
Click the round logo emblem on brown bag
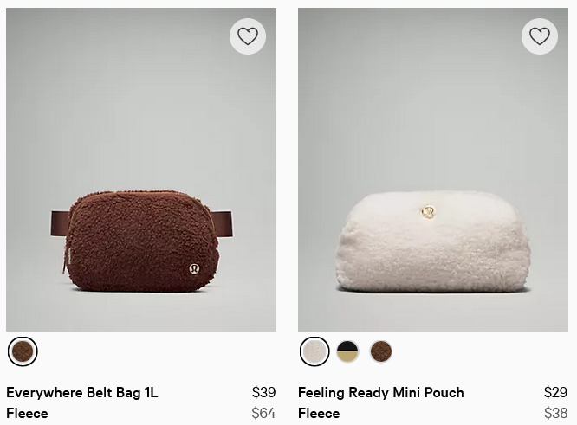point(194,268)
